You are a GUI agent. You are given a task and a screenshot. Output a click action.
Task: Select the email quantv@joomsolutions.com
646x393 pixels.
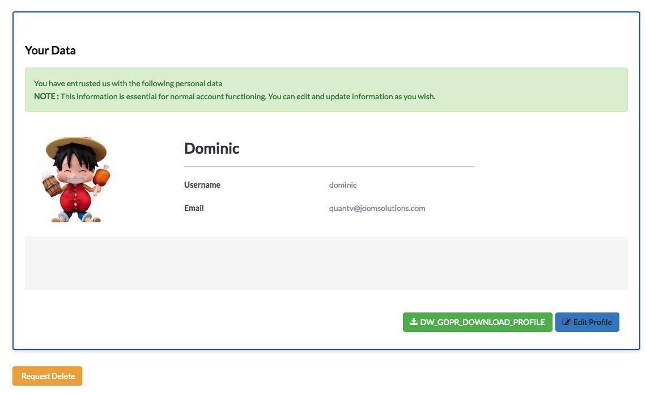pyautogui.click(x=377, y=208)
